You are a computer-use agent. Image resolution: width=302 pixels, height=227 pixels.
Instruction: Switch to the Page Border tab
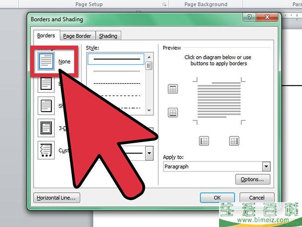pos(77,36)
